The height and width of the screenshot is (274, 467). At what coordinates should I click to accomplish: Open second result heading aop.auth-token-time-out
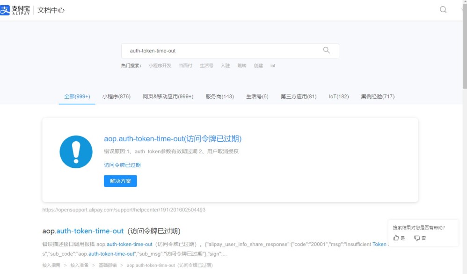point(111,231)
